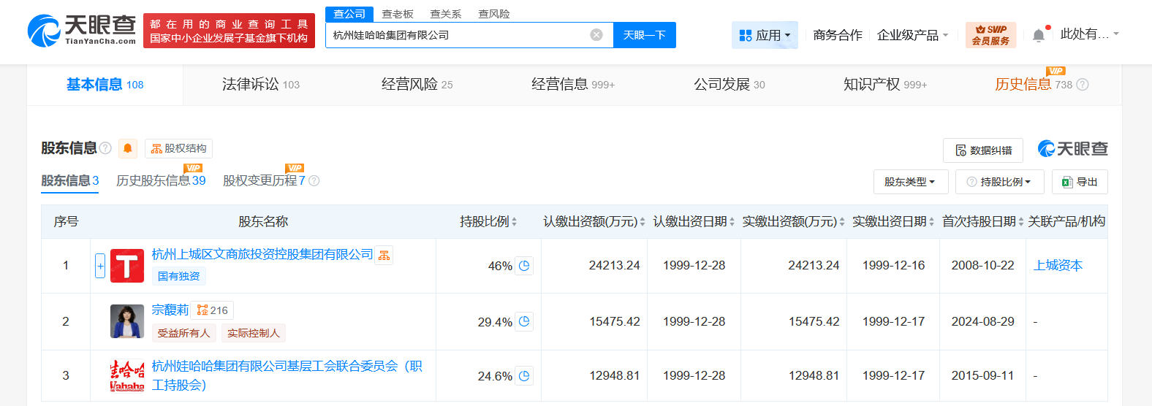This screenshot has height=406, width=1152.
Task: Click the orange alert bell beside 股东信息
Action: click(128, 148)
